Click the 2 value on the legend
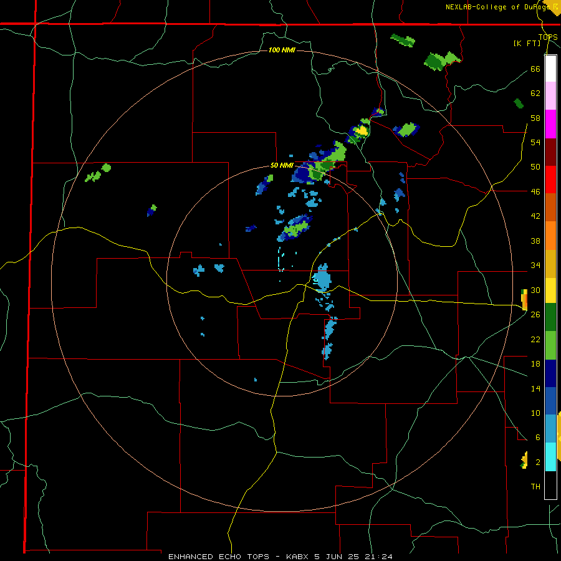This screenshot has height=561, width=561. pos(537,463)
